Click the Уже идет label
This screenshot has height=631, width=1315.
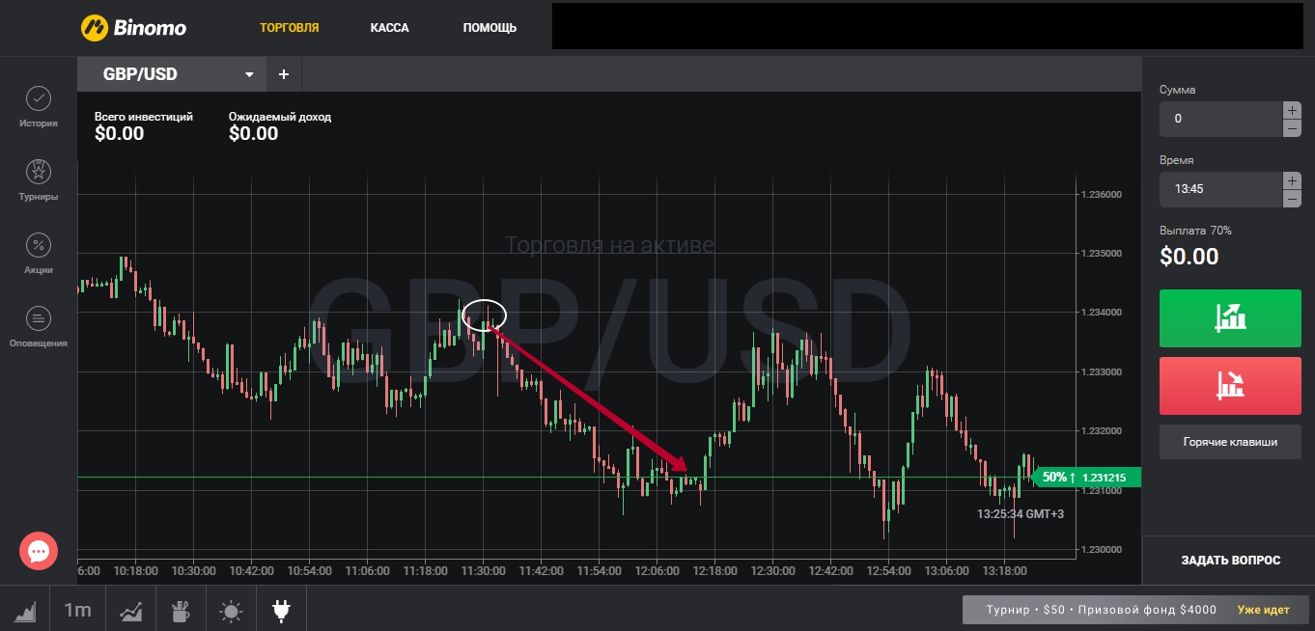1264,610
